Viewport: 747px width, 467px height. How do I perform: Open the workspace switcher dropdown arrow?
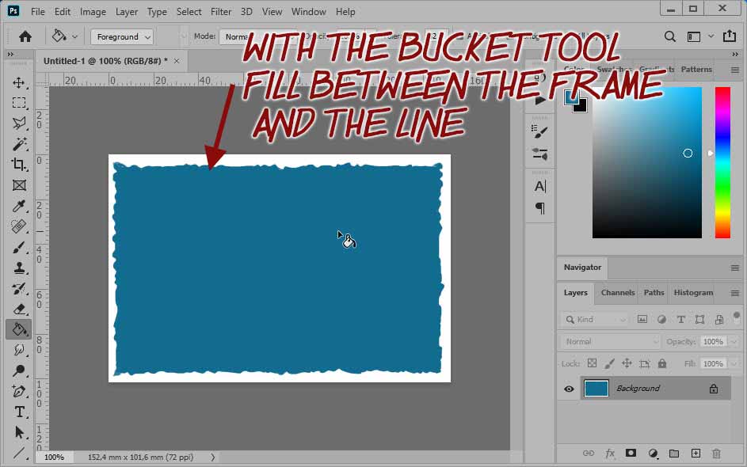pyautogui.click(x=711, y=36)
